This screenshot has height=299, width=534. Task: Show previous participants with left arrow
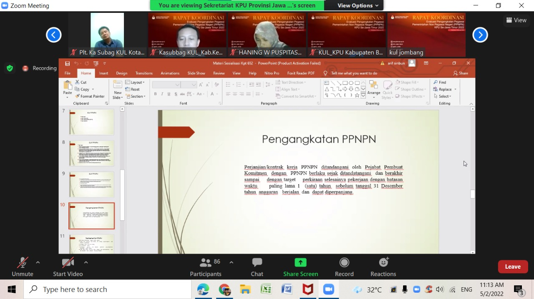coord(54,35)
